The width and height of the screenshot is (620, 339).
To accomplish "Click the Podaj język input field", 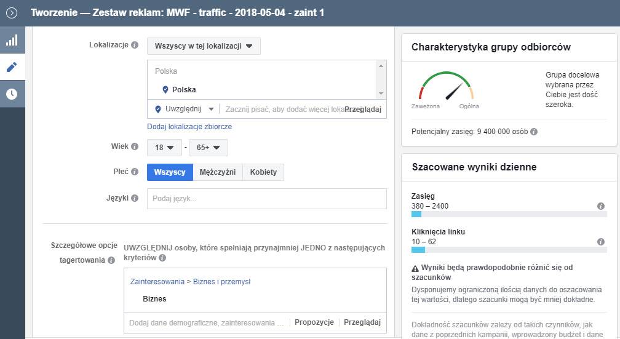I will point(266,199).
